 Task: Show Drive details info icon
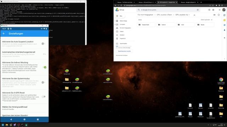218,15
